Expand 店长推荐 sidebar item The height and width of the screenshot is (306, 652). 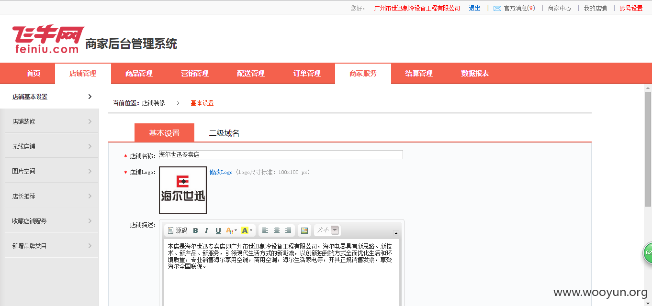coord(49,196)
